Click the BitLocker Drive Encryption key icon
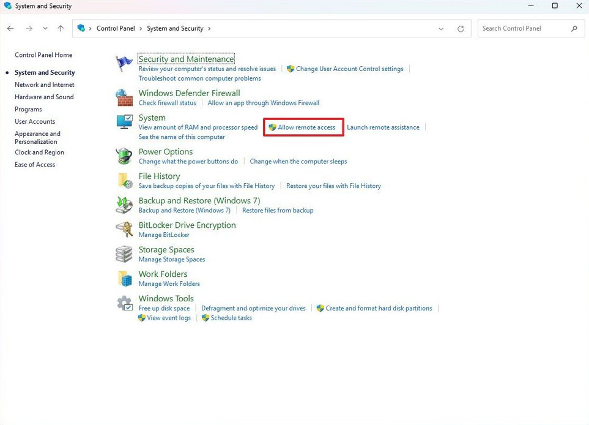The width and height of the screenshot is (589, 425). tap(124, 229)
